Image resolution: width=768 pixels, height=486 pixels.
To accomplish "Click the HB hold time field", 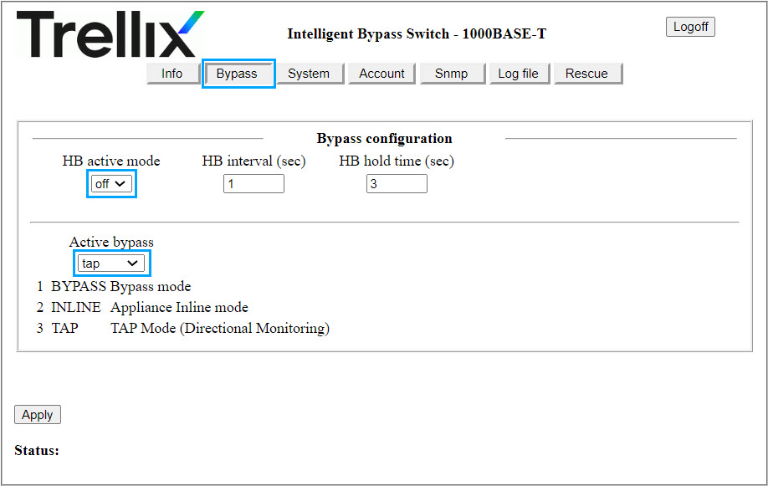I will [x=397, y=184].
